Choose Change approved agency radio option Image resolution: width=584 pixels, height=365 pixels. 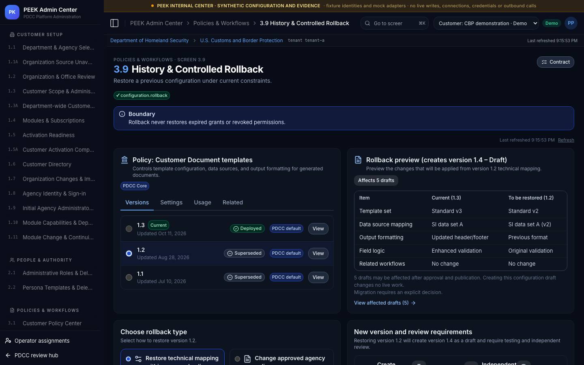coord(237,359)
